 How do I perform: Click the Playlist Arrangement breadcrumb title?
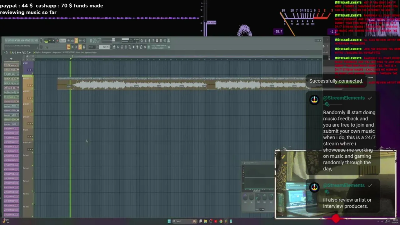click(47, 52)
